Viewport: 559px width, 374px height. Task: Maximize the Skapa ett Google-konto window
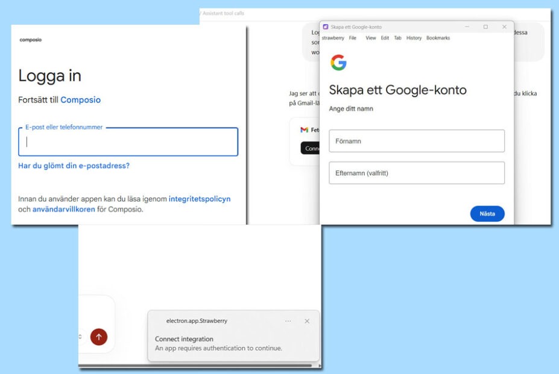485,27
